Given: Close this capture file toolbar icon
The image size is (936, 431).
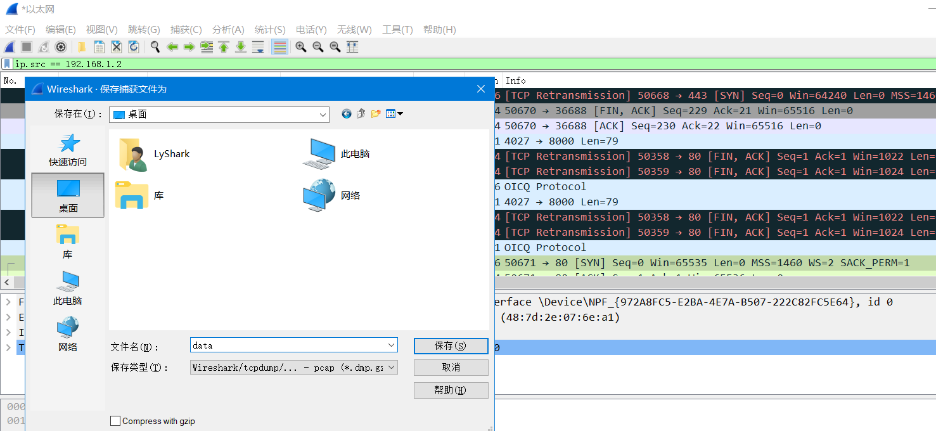Looking at the screenshot, I should tap(116, 47).
